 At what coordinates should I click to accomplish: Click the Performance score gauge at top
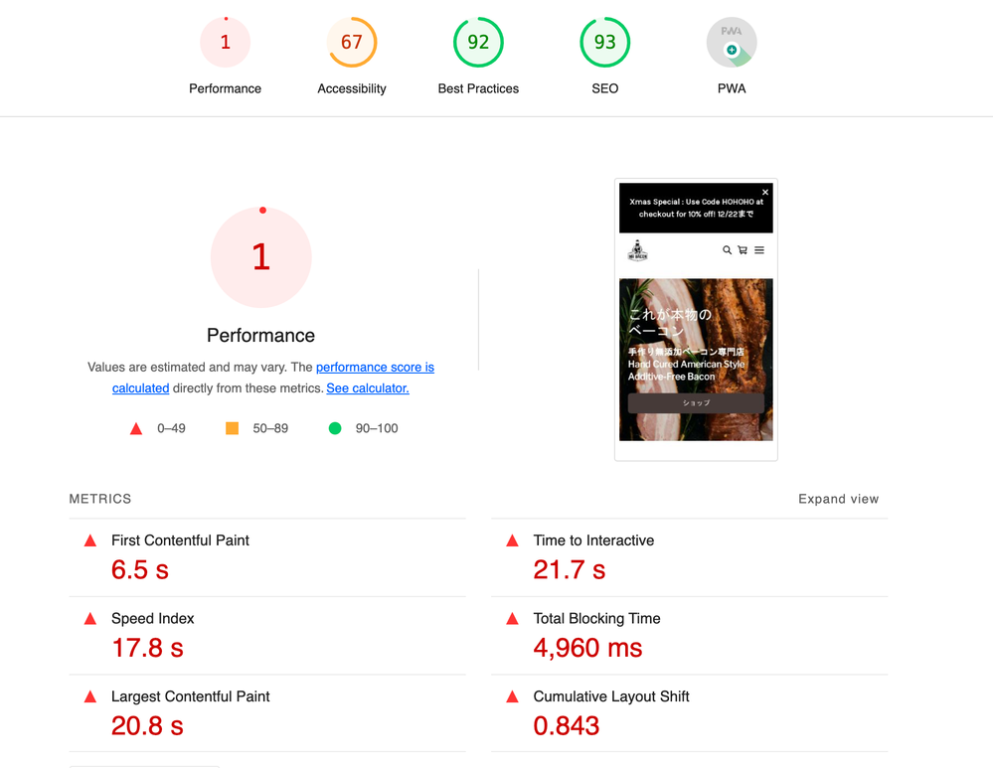(x=225, y=43)
